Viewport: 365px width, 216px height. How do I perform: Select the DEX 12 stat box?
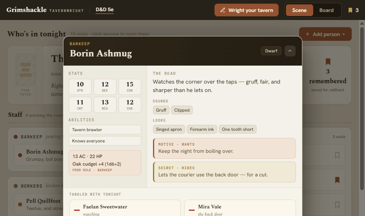(105, 87)
